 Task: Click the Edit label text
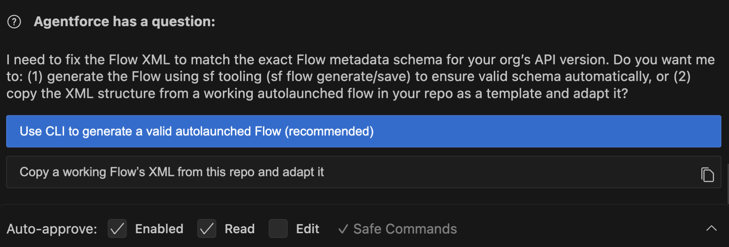coord(307,229)
